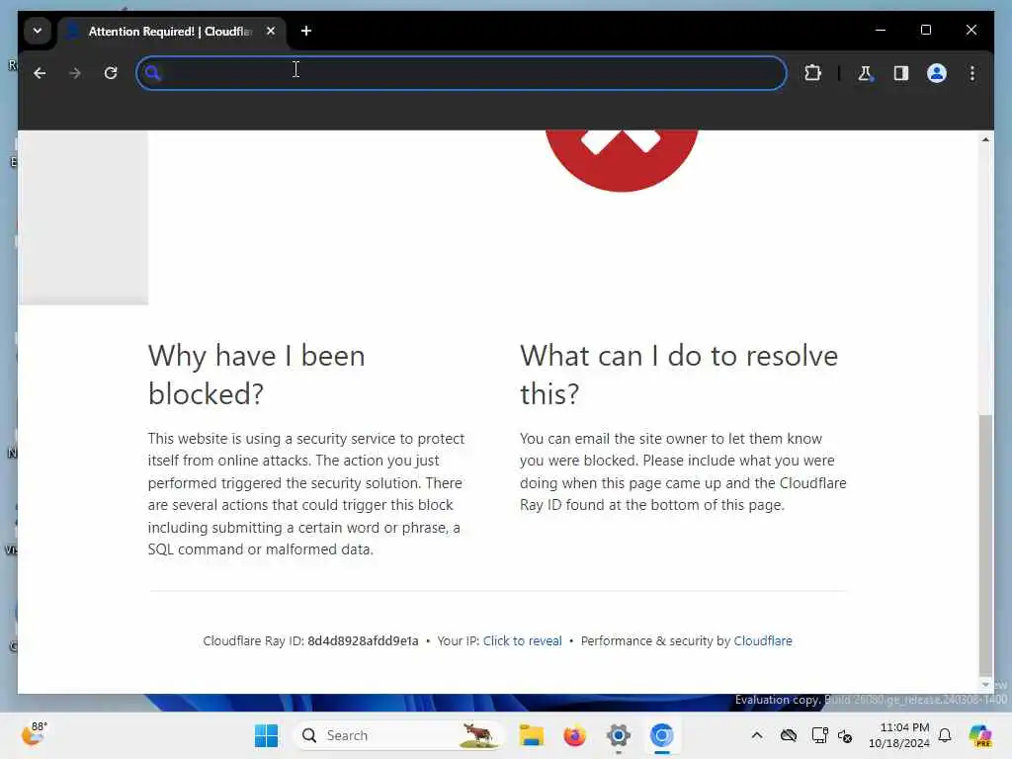Open the Chrome Labs flask icon
The width and height of the screenshot is (1012, 759).
[865, 73]
